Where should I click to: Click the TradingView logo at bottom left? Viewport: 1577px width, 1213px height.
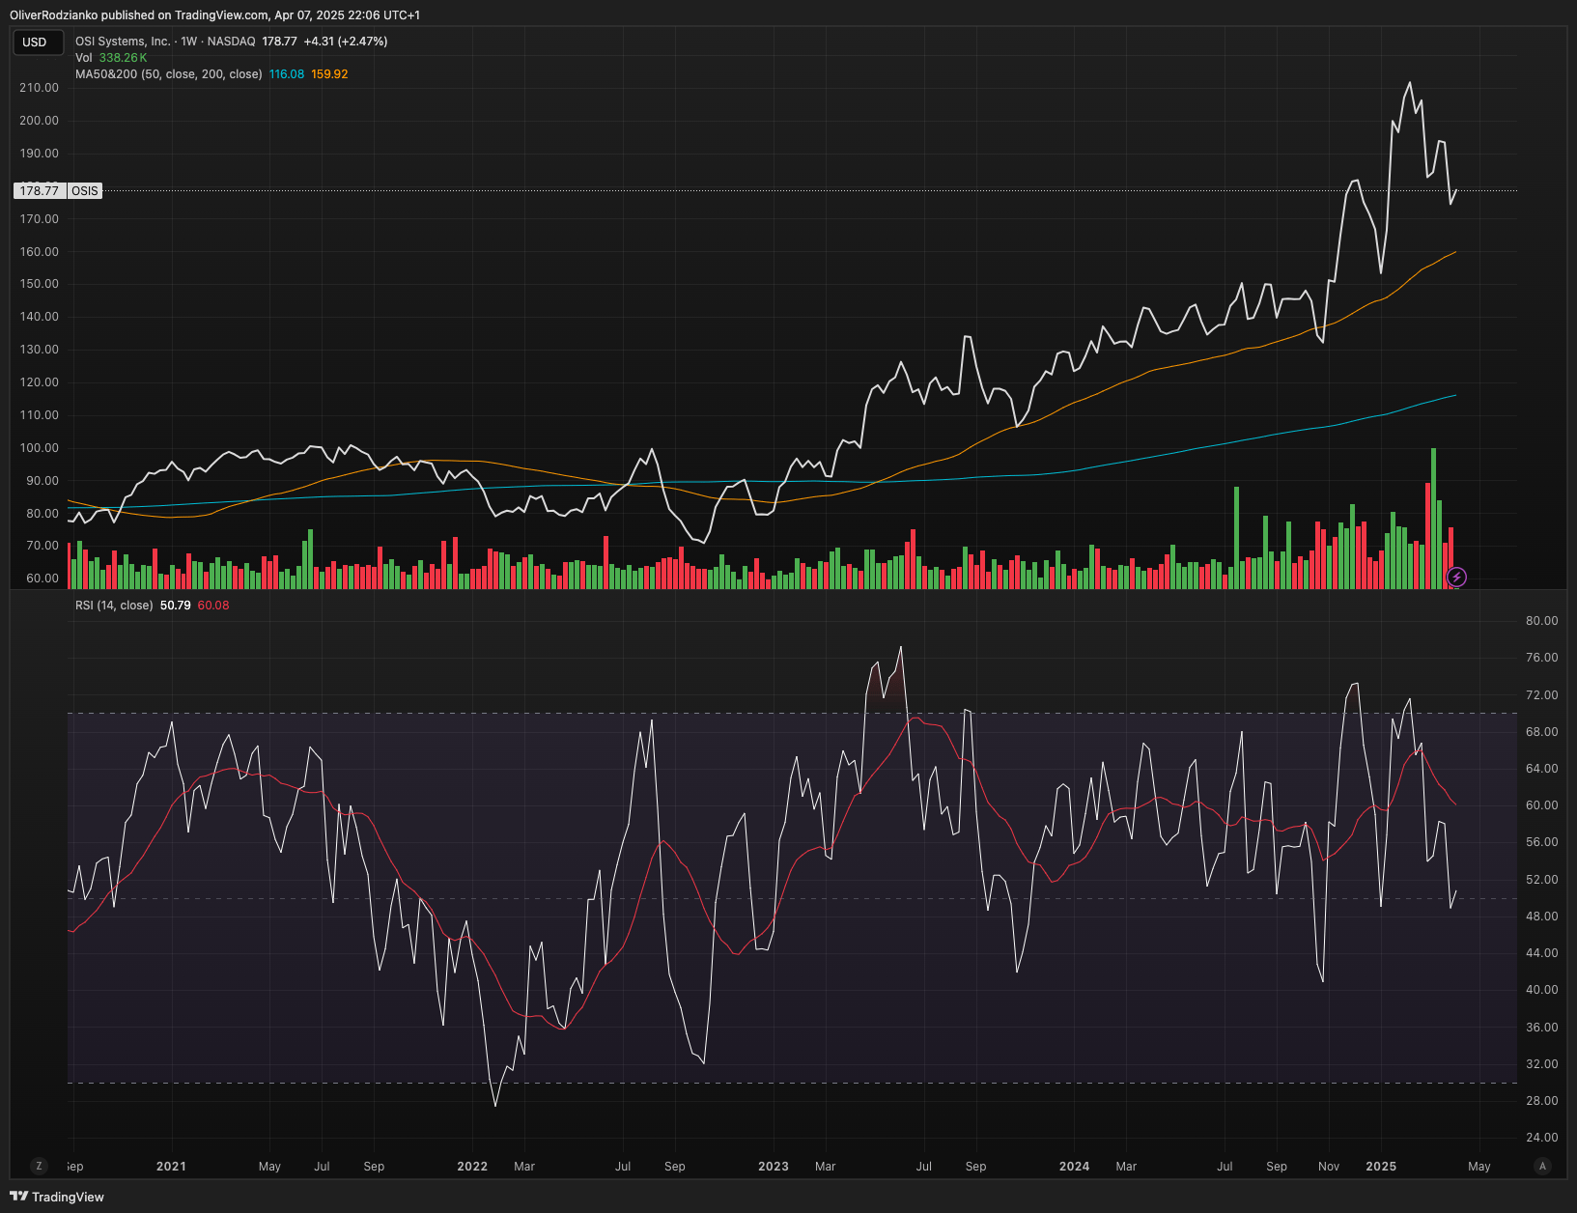point(57,1197)
